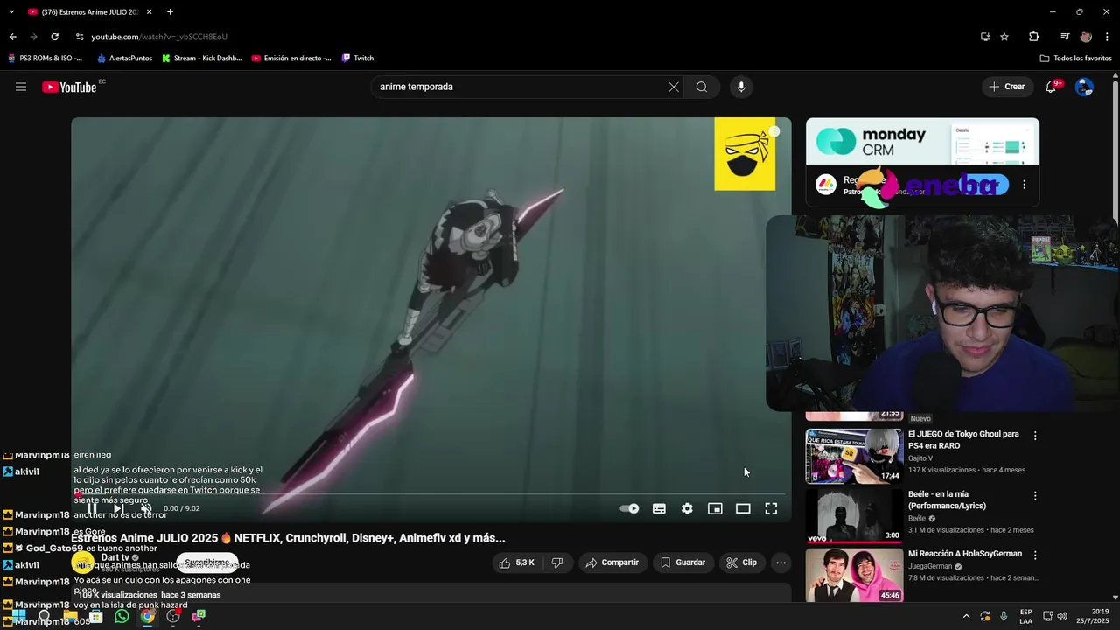The image size is (1120, 630).
Task: Open the video player settings gear
Action: [687, 508]
